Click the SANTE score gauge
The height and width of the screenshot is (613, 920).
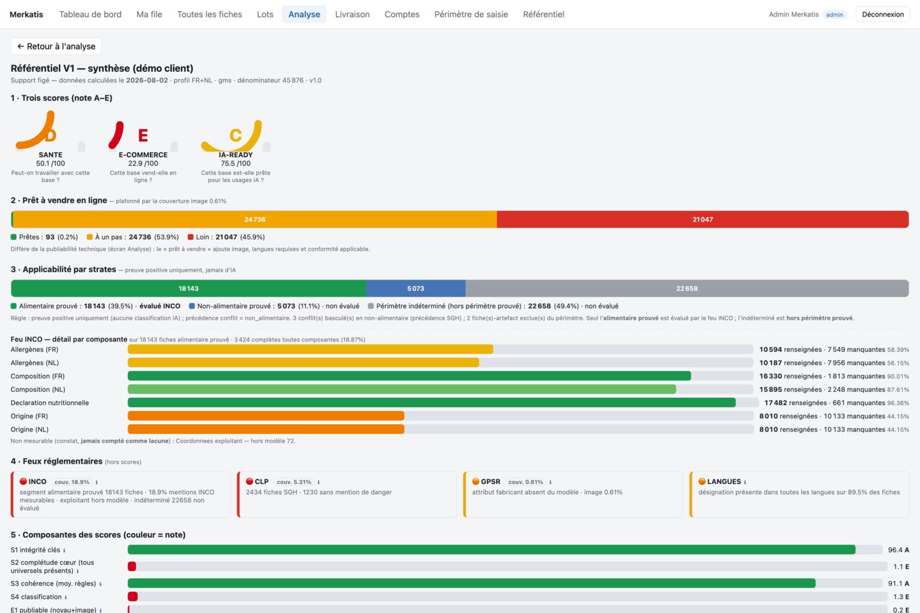click(x=51, y=131)
